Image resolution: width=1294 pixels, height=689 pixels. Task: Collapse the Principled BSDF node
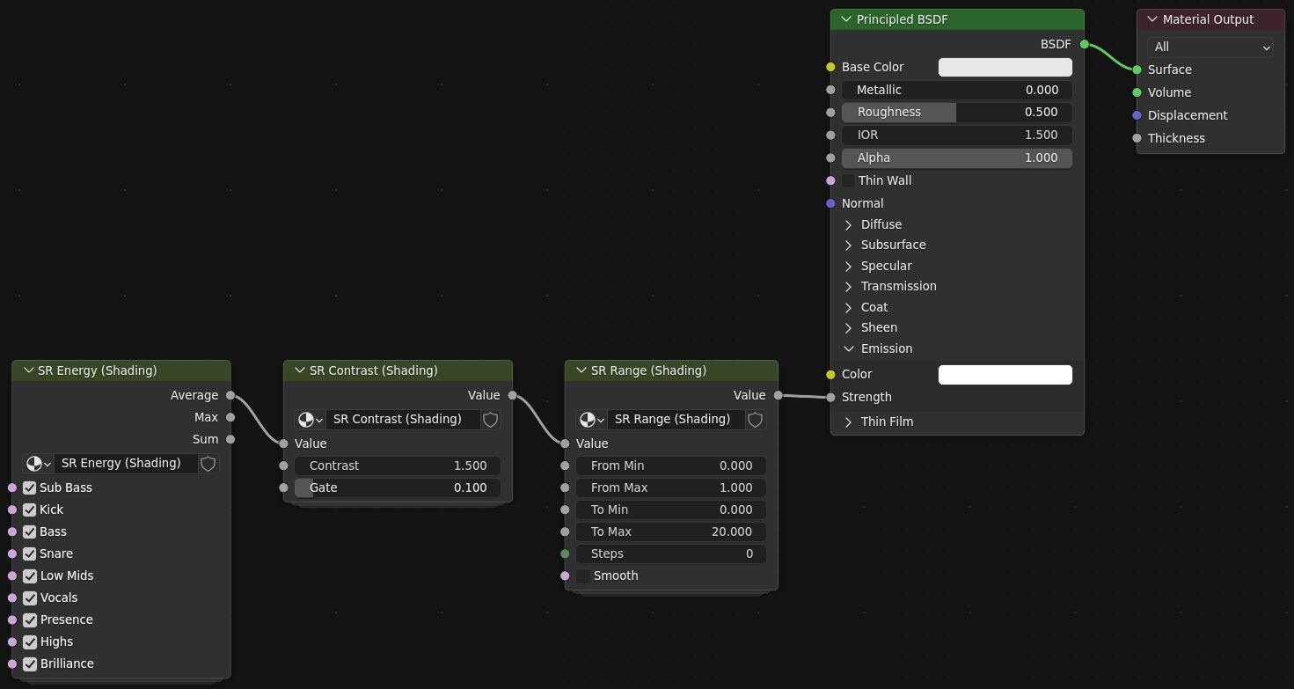click(846, 19)
